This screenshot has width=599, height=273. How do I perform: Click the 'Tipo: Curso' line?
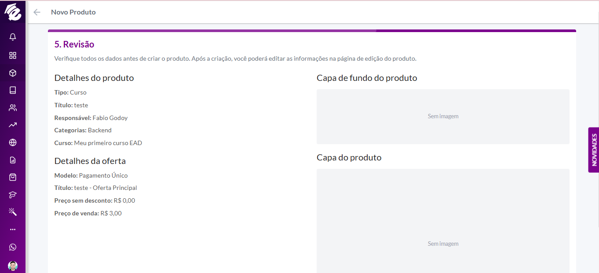pyautogui.click(x=70, y=92)
